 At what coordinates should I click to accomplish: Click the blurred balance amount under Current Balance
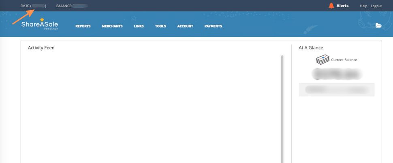point(336,74)
